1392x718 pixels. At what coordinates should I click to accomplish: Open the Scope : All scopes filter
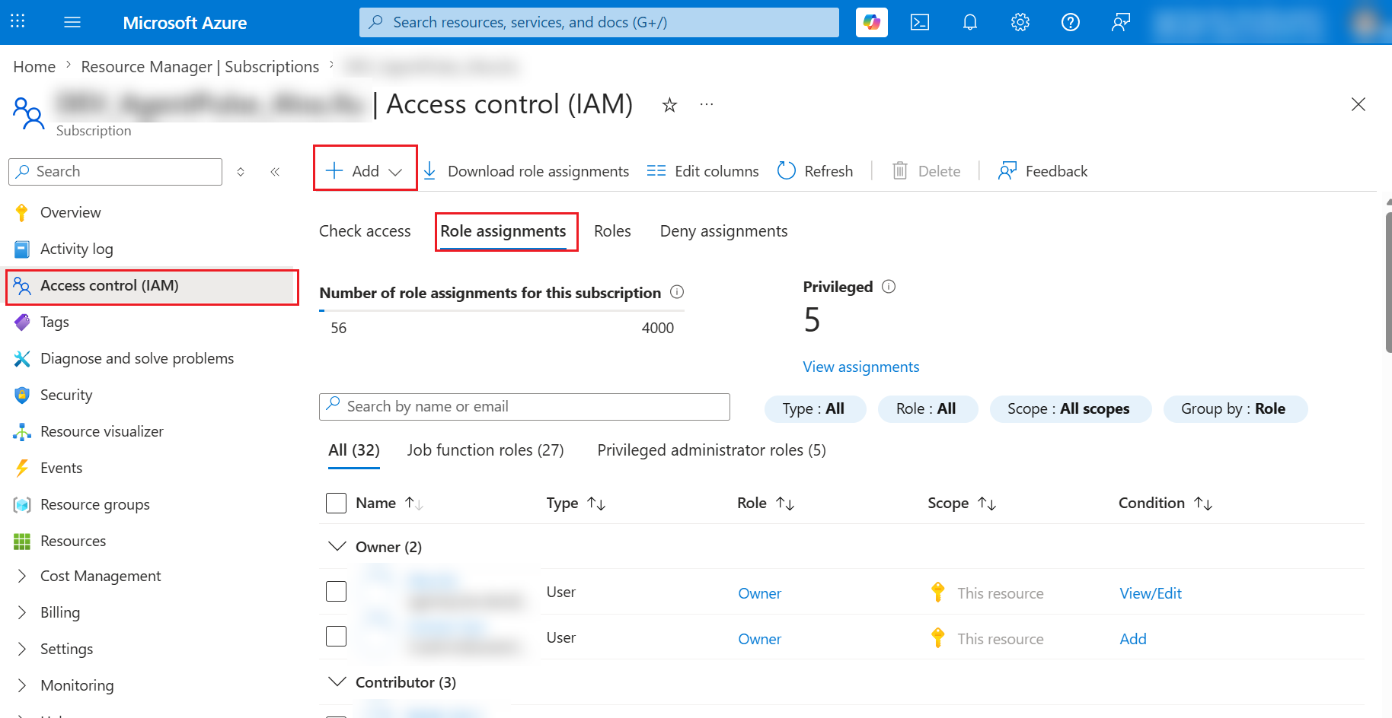[x=1070, y=409]
